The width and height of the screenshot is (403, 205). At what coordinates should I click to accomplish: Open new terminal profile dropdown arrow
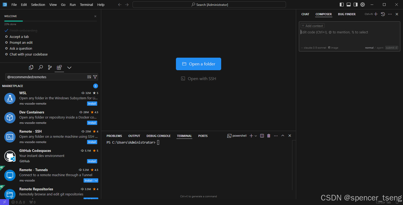(256, 136)
